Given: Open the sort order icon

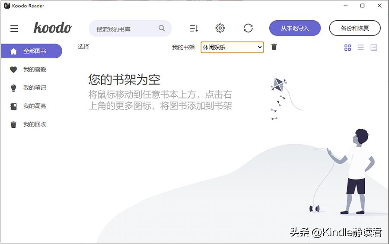Looking at the screenshot, I should [x=194, y=28].
